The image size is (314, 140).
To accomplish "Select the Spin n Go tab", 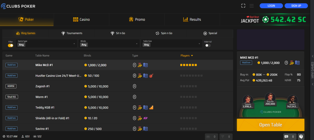I will 164,33.
